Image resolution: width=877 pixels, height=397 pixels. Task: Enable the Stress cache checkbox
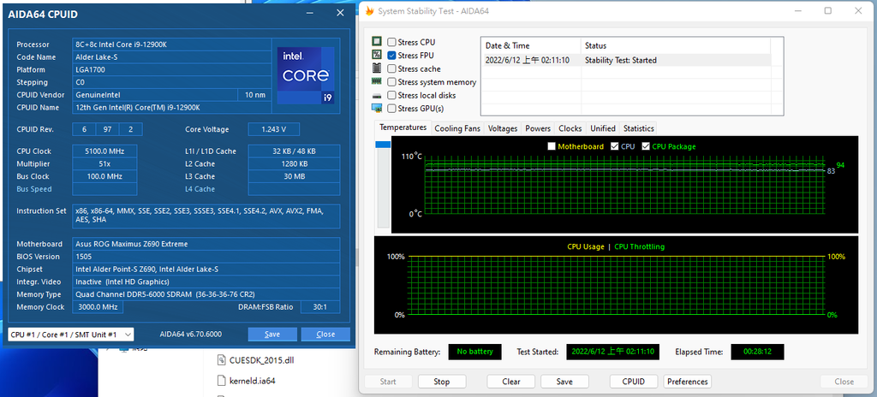click(x=392, y=68)
